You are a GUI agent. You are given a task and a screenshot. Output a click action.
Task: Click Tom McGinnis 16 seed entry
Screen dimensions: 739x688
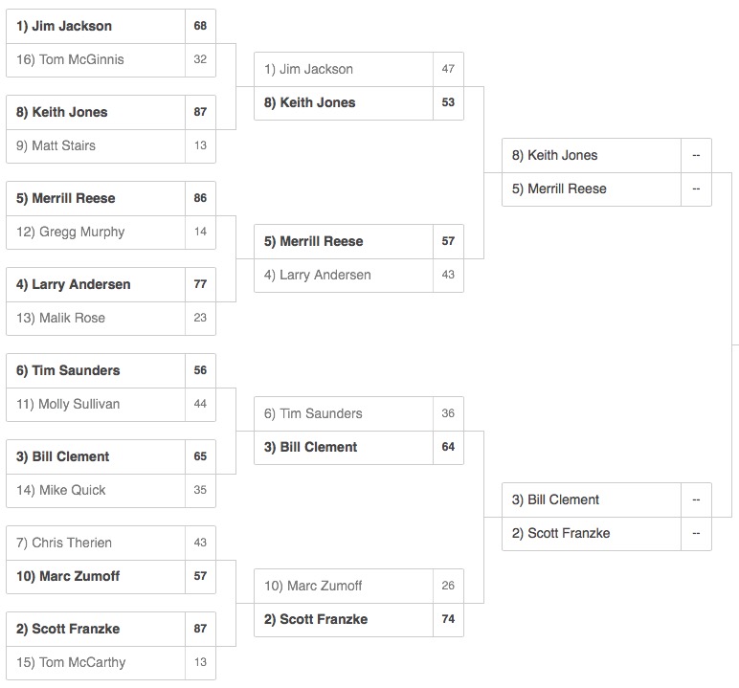tap(111, 60)
